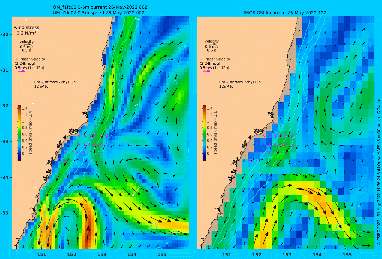Image resolution: width=382 pixels, height=259 pixels.
Task: Click left map 152 longitude label
Action: click(72, 255)
